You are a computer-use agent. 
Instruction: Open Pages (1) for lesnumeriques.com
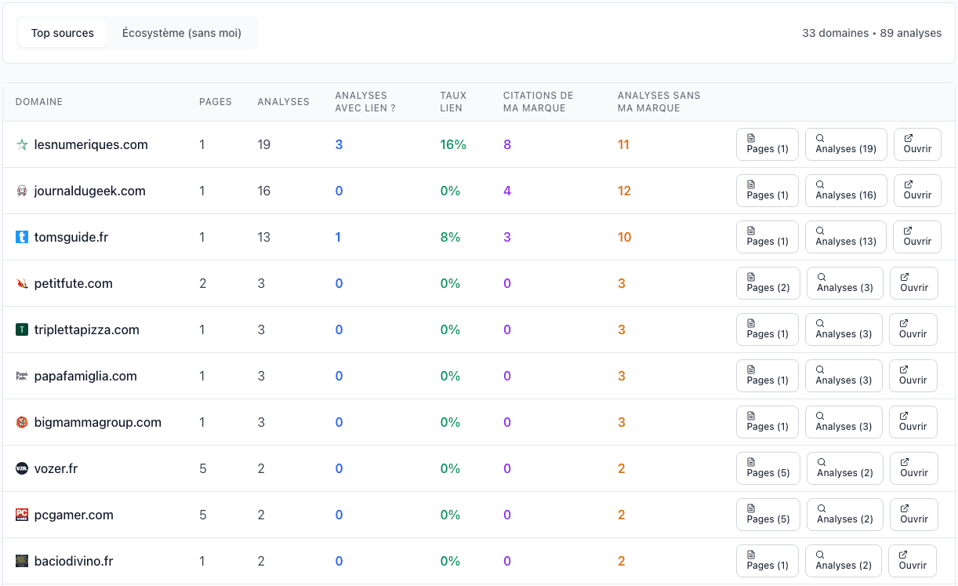tap(767, 144)
